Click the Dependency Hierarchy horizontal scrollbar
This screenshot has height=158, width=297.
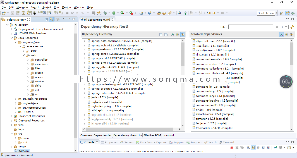pyautogui.click(x=130, y=129)
